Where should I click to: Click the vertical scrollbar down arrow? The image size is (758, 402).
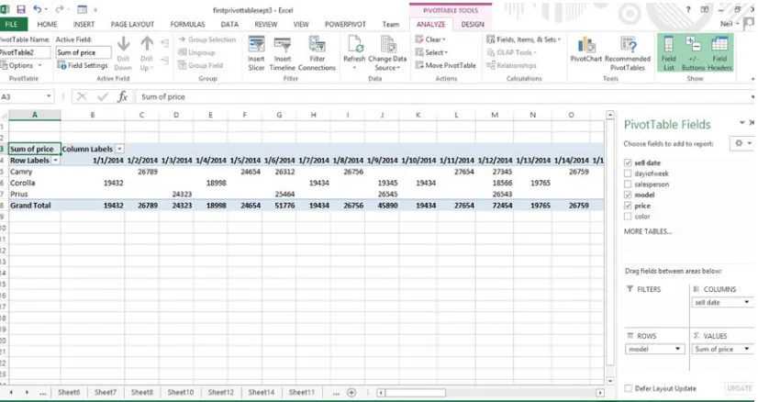[610, 382]
